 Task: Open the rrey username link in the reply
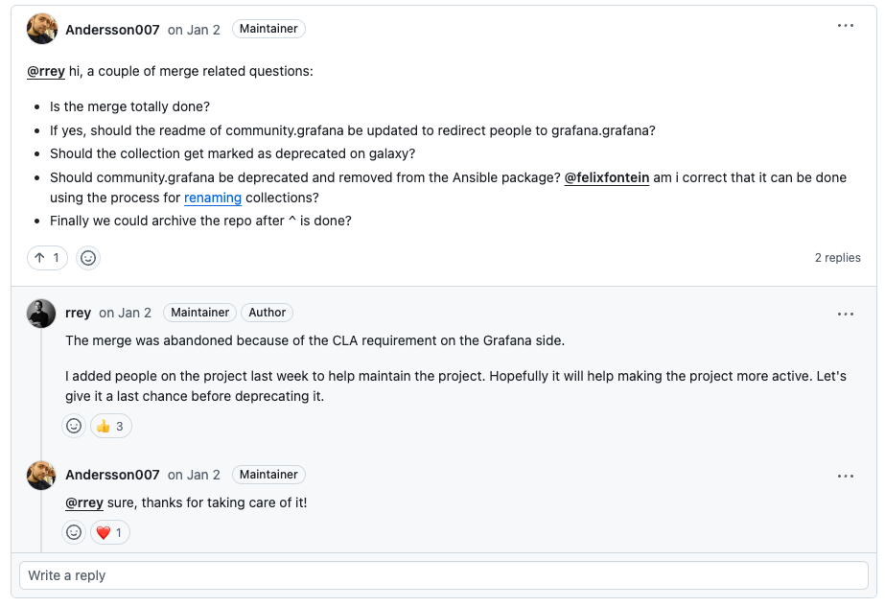point(79,313)
